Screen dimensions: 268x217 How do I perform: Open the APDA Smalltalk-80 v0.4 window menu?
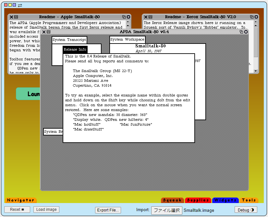(48, 32)
